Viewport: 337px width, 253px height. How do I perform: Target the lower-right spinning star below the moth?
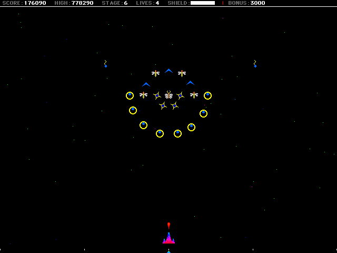tap(174, 105)
